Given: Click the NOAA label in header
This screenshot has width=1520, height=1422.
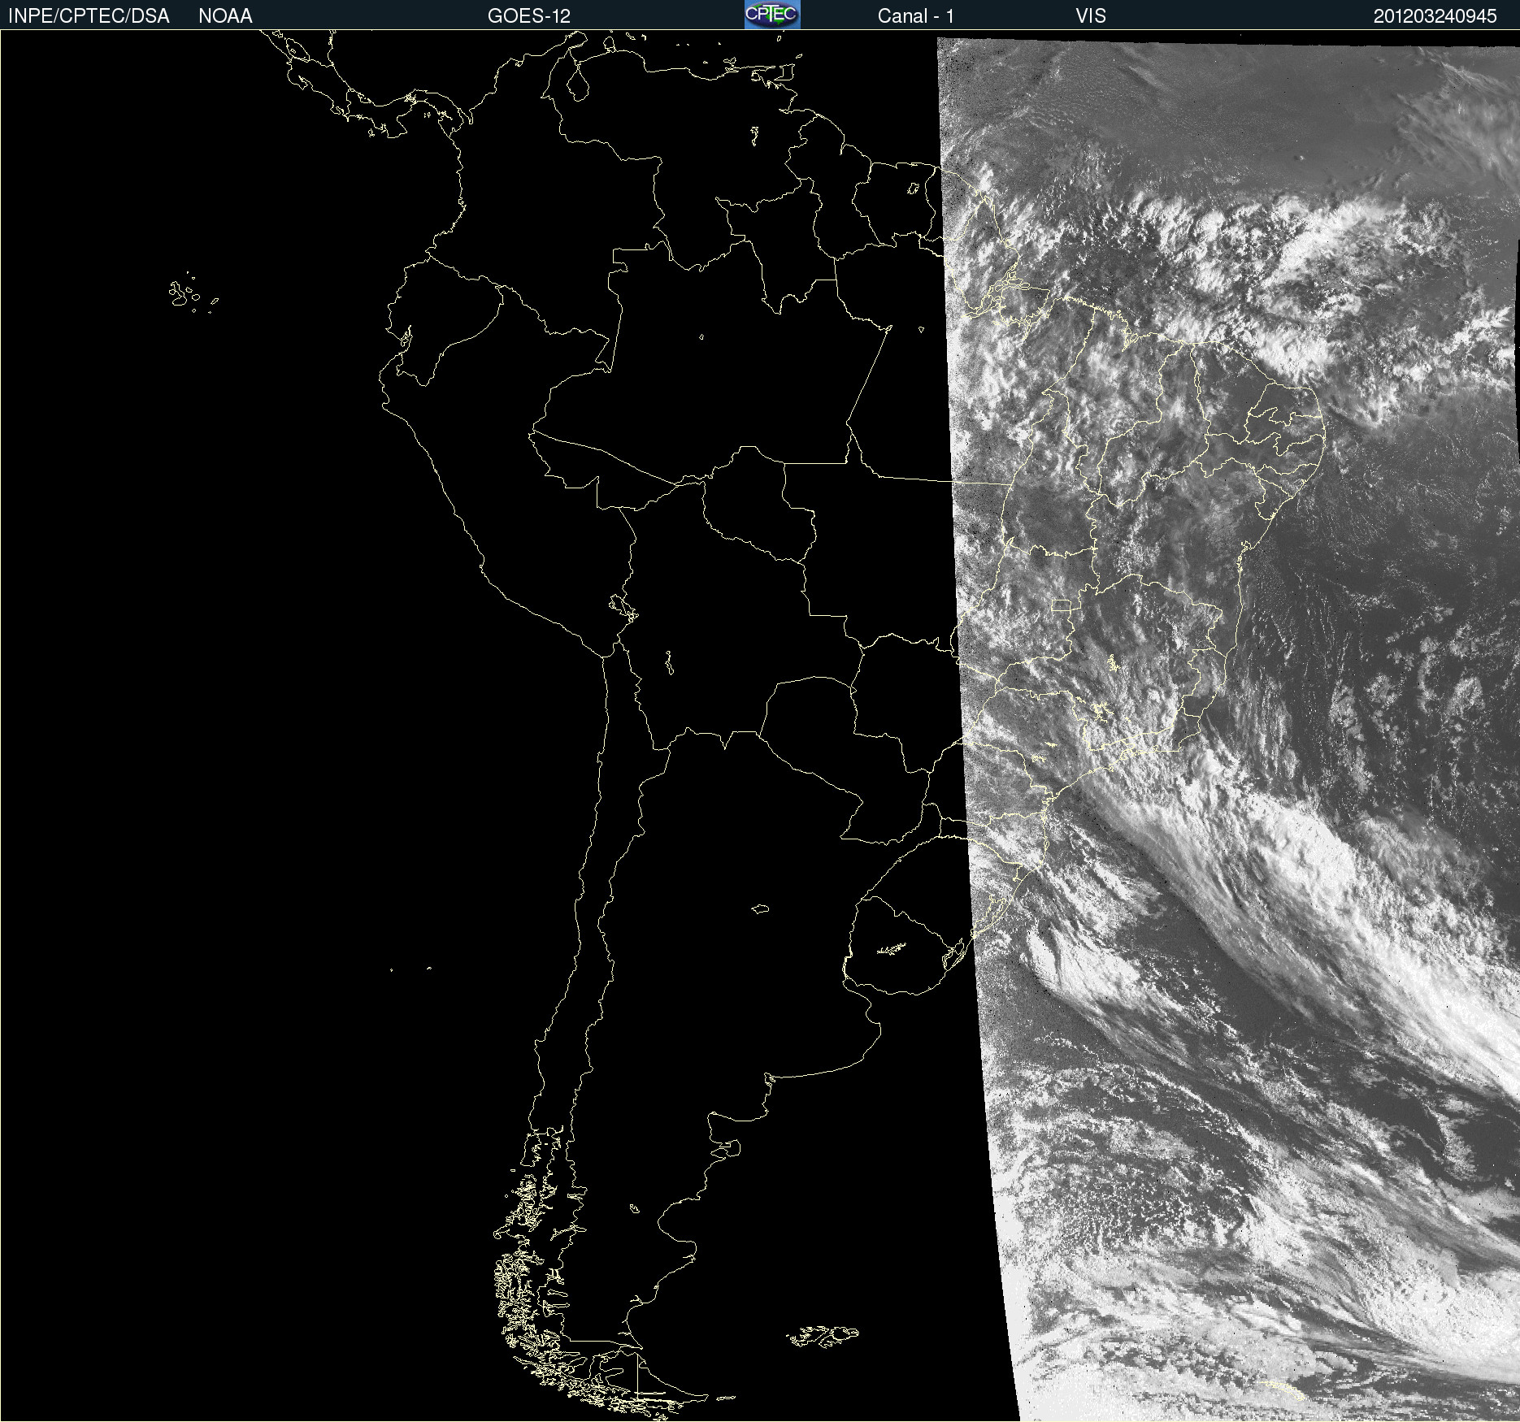Looking at the screenshot, I should click(225, 16).
